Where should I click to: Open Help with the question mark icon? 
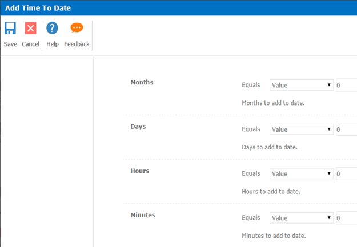[52, 29]
